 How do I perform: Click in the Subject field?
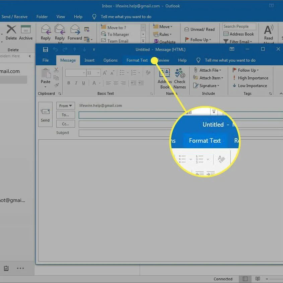tap(181, 133)
